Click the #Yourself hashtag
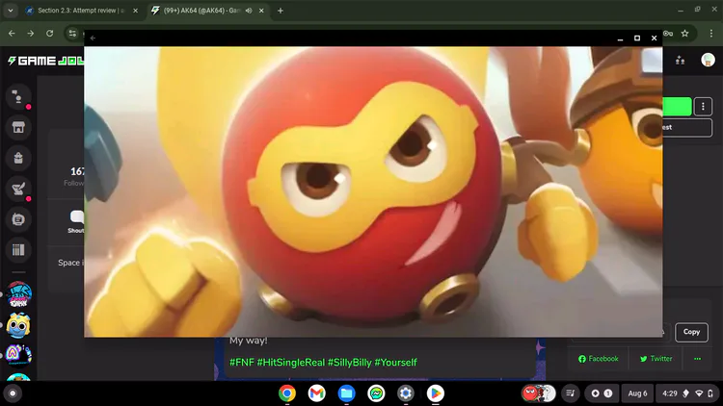This screenshot has height=406, width=723. (x=395, y=363)
